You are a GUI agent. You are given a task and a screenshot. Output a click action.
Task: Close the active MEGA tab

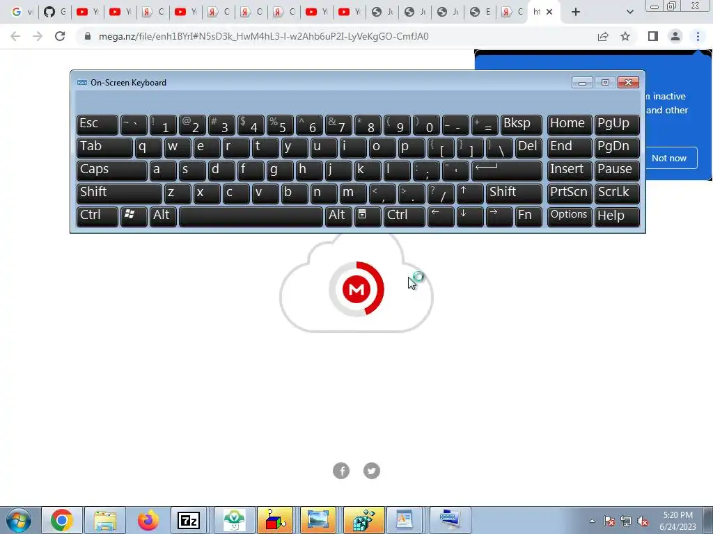click(x=549, y=12)
